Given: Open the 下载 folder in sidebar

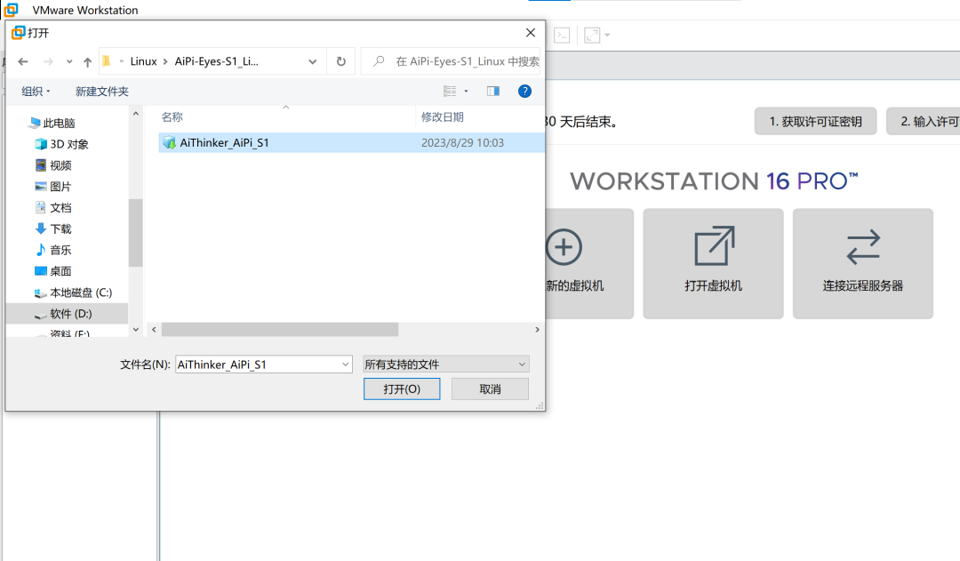Looking at the screenshot, I should [60, 228].
